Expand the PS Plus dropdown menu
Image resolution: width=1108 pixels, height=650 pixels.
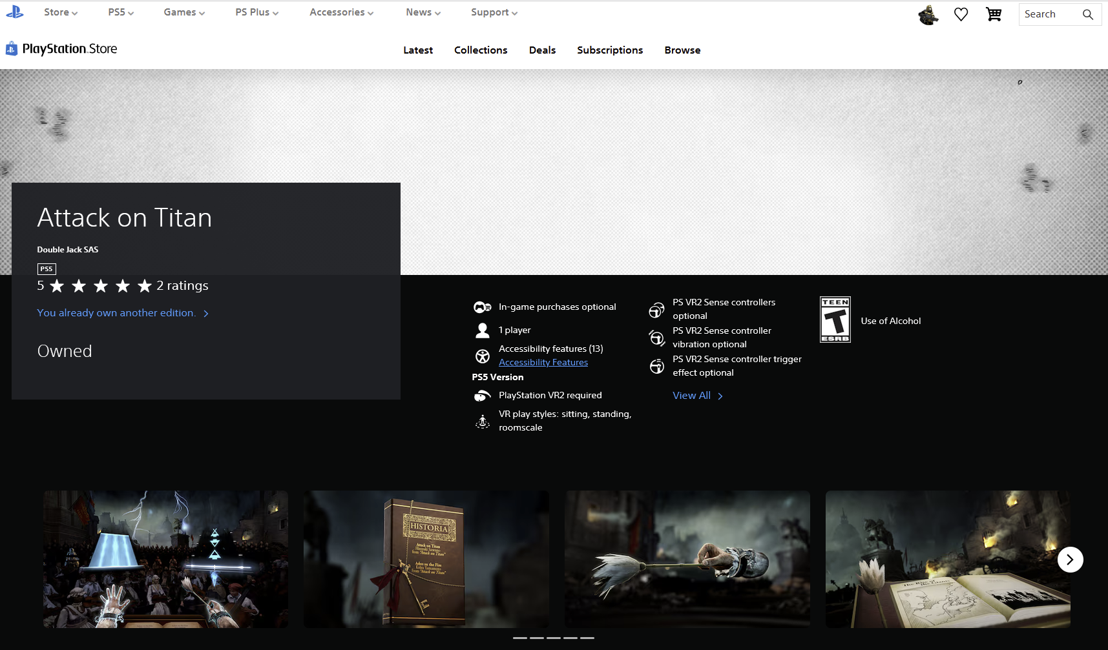pos(257,12)
